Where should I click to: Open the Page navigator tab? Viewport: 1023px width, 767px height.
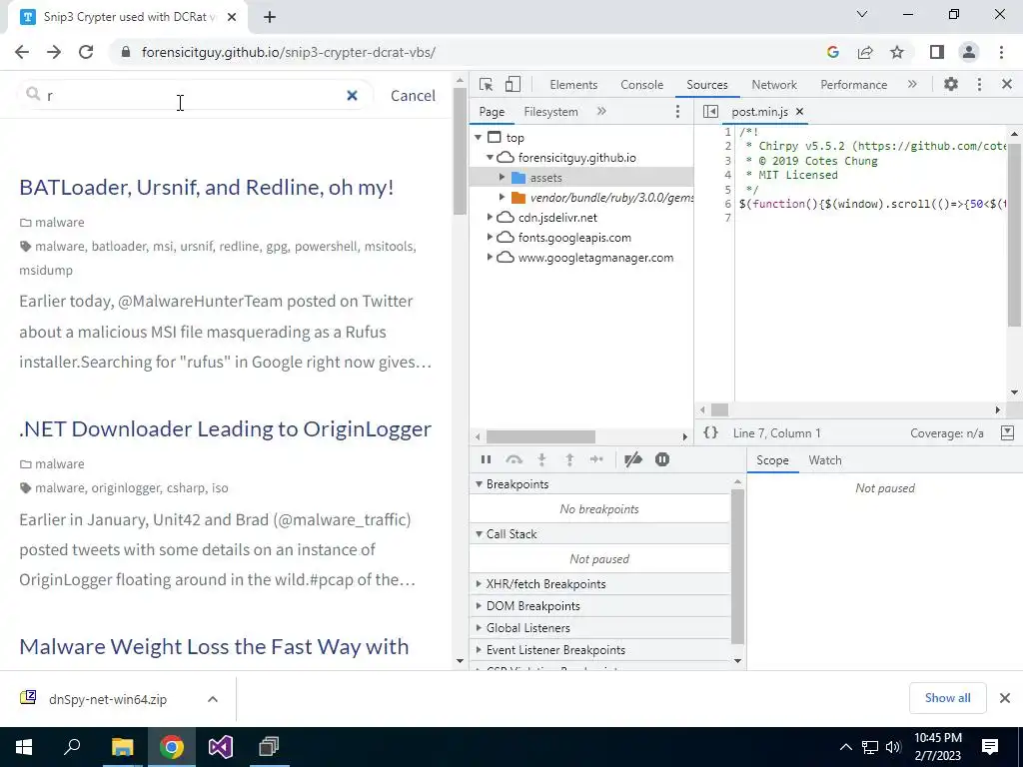pos(492,112)
